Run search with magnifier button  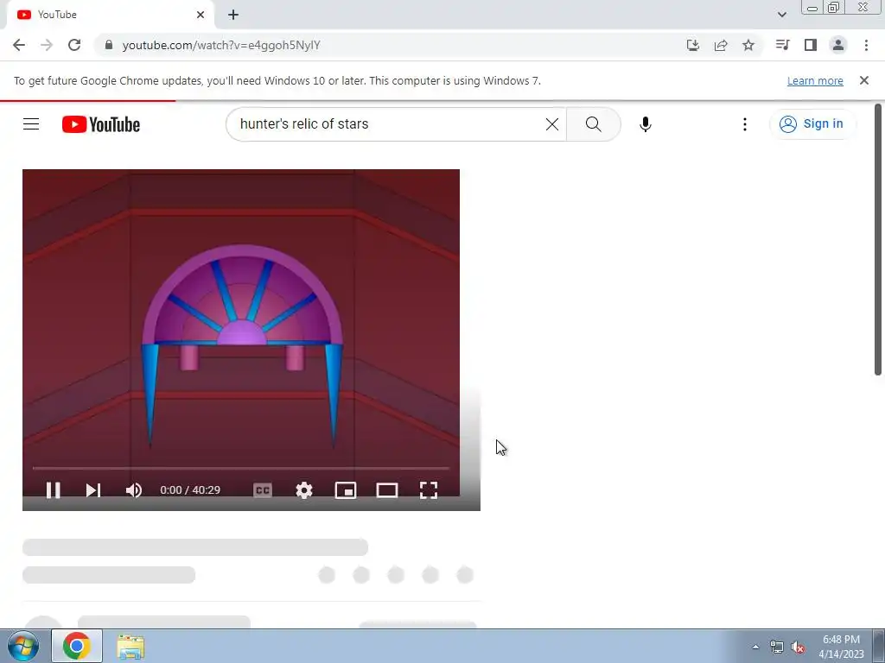[x=593, y=124]
